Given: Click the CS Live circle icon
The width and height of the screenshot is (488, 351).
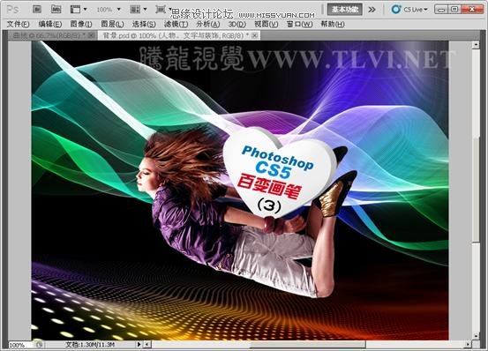Looking at the screenshot, I should [396, 10].
